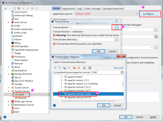Open edit defaults wrench icon
The image size is (163, 122).
point(19,9)
